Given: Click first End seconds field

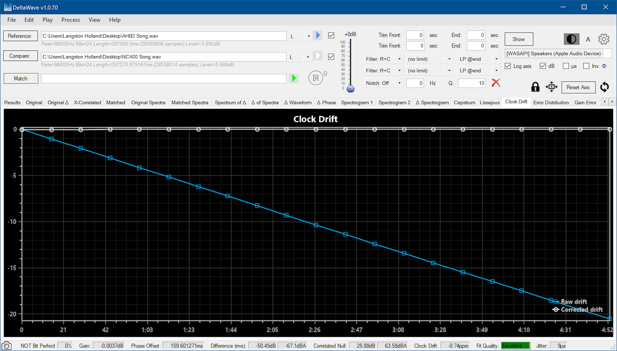Looking at the screenshot, I should [x=476, y=35].
